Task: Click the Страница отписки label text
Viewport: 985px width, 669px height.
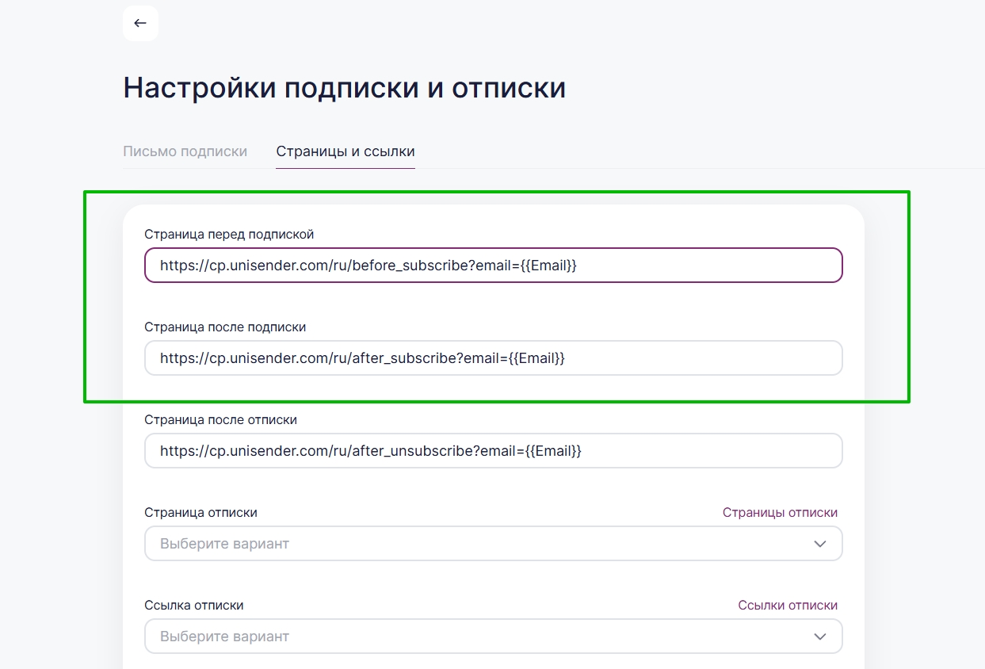Action: click(x=200, y=513)
